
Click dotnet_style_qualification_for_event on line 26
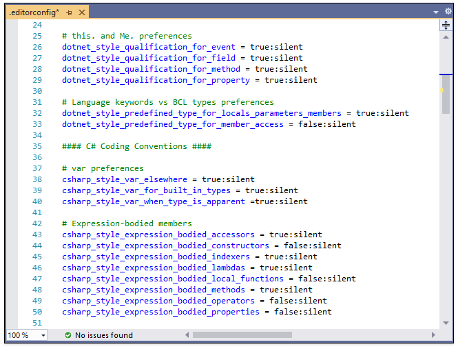(x=148, y=47)
